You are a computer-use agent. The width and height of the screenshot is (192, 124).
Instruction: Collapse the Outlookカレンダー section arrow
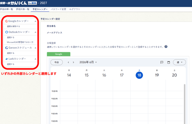pos(35,32)
